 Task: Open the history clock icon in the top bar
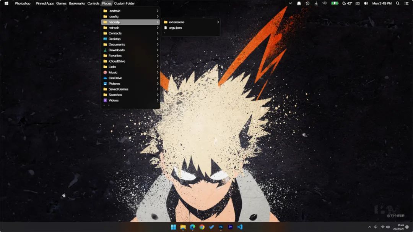click(x=307, y=3)
